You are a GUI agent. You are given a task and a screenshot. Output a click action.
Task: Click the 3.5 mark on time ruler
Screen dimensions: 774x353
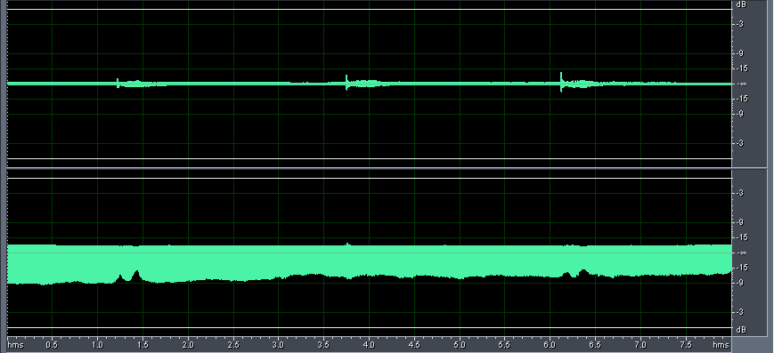click(x=324, y=345)
